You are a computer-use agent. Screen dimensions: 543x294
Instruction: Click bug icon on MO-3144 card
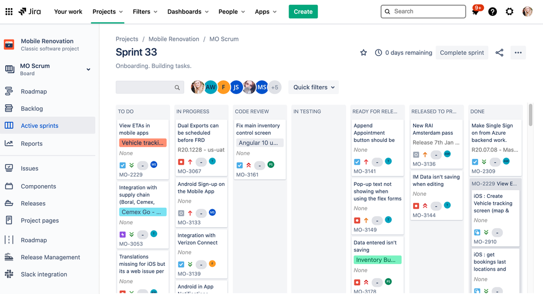pyautogui.click(x=416, y=206)
